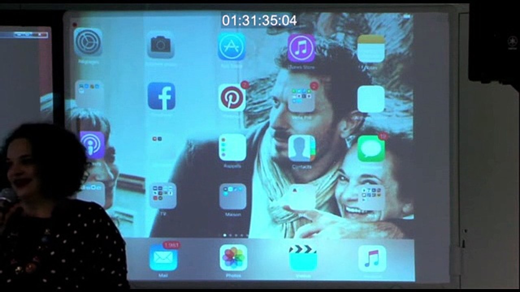Open the Videos app in the dock

pyautogui.click(x=303, y=258)
